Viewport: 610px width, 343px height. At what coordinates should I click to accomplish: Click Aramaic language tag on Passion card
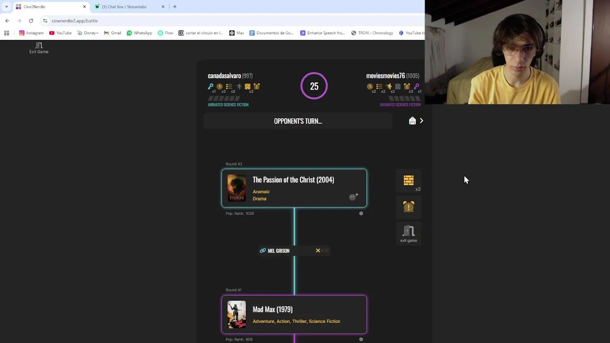(261, 192)
